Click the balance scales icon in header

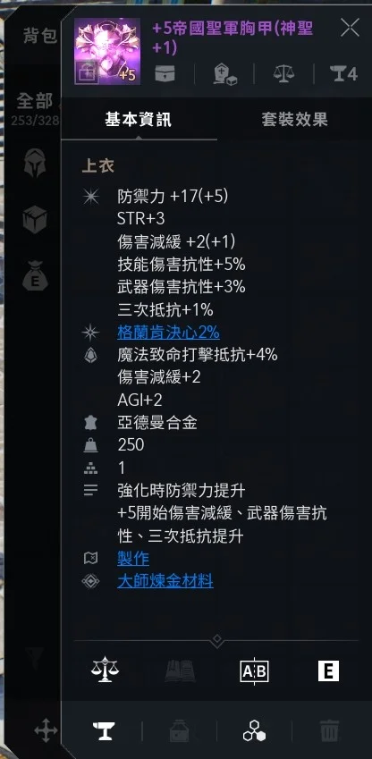(283, 74)
